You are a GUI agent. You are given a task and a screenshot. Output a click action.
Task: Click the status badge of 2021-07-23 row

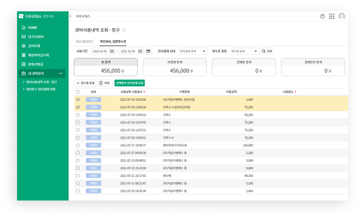tap(94, 160)
